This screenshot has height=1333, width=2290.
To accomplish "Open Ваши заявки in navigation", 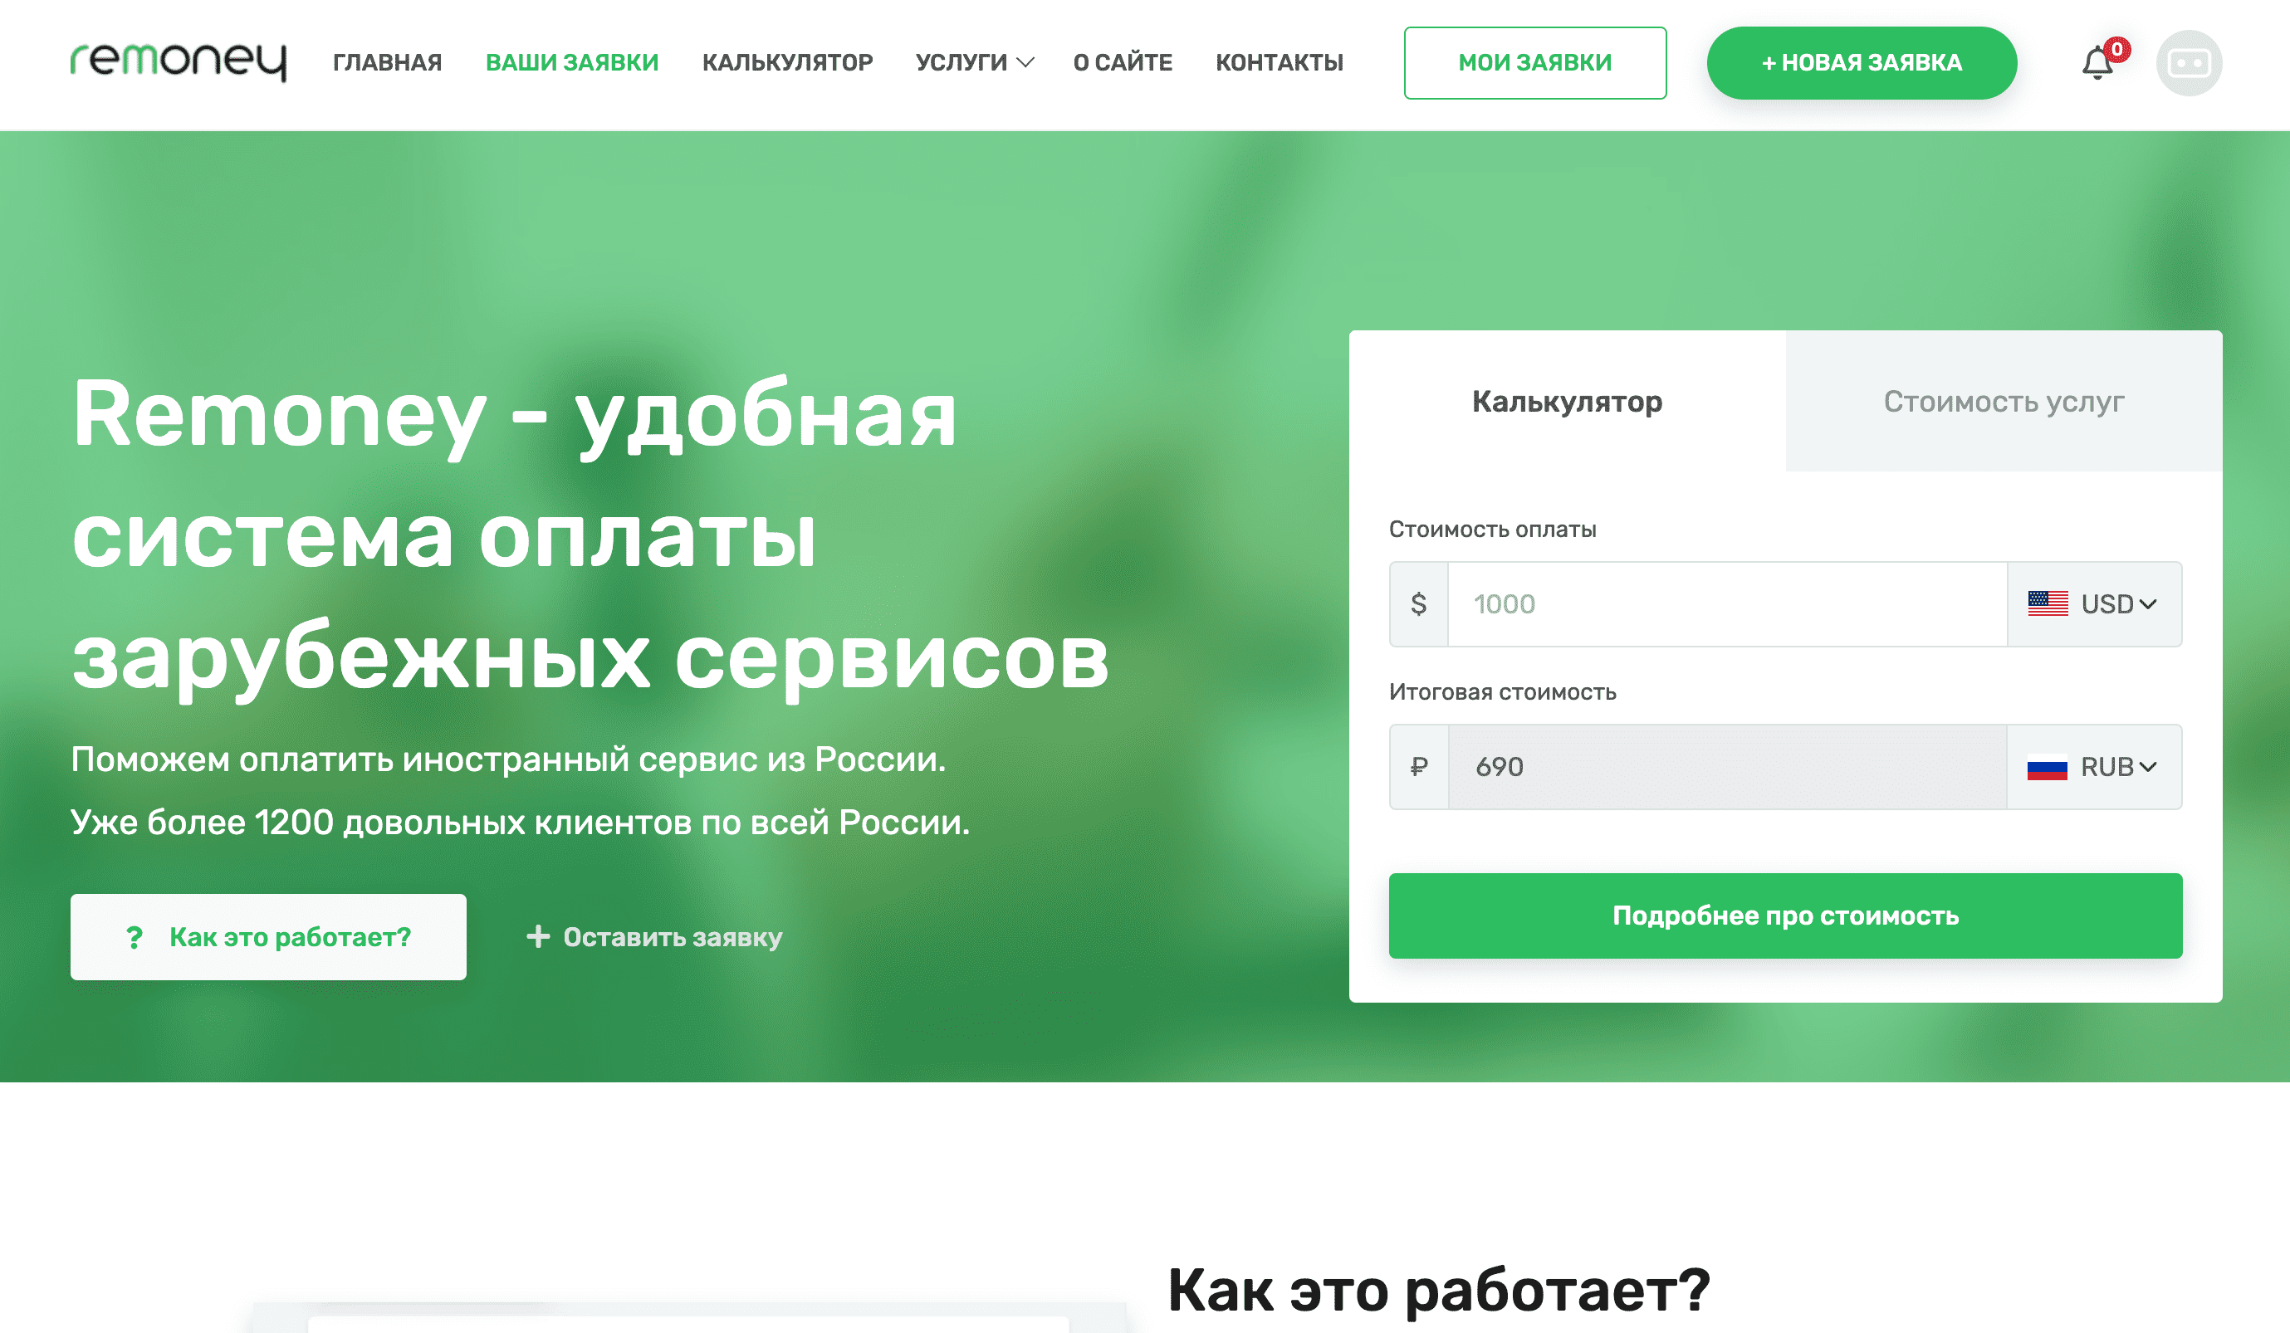I will pyautogui.click(x=571, y=61).
